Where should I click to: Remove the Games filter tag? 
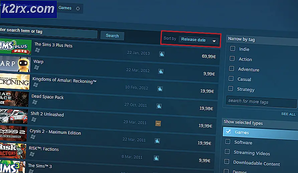78,9
